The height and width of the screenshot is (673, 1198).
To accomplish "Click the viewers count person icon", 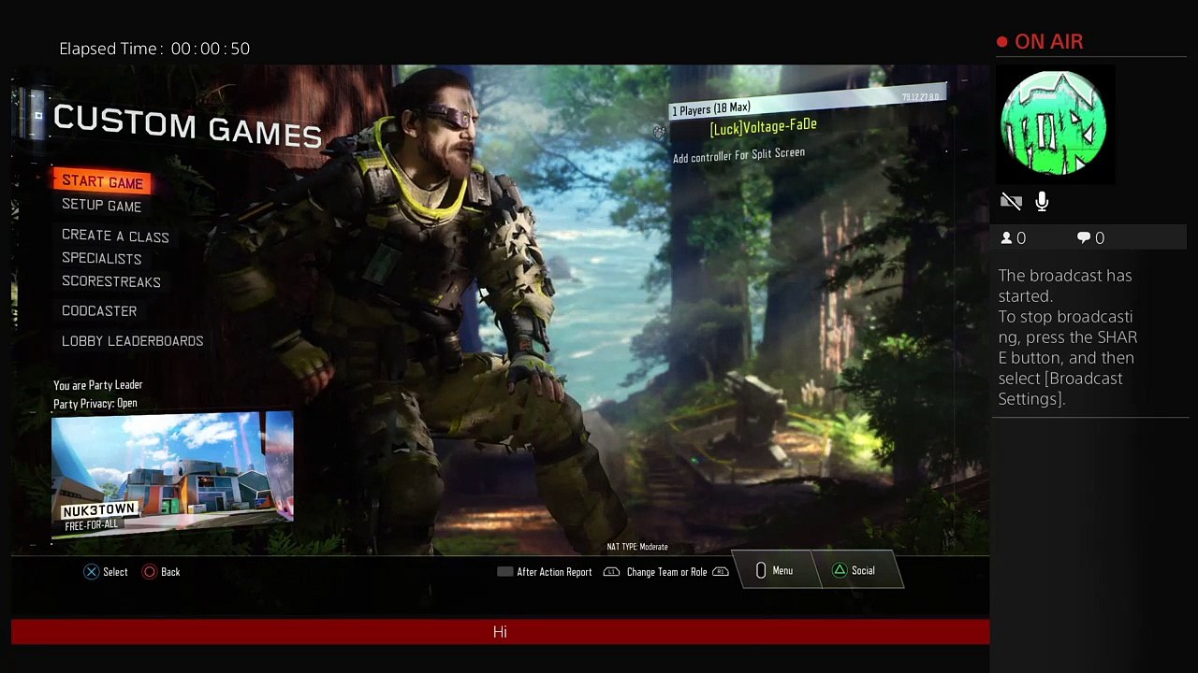I will tap(1007, 238).
